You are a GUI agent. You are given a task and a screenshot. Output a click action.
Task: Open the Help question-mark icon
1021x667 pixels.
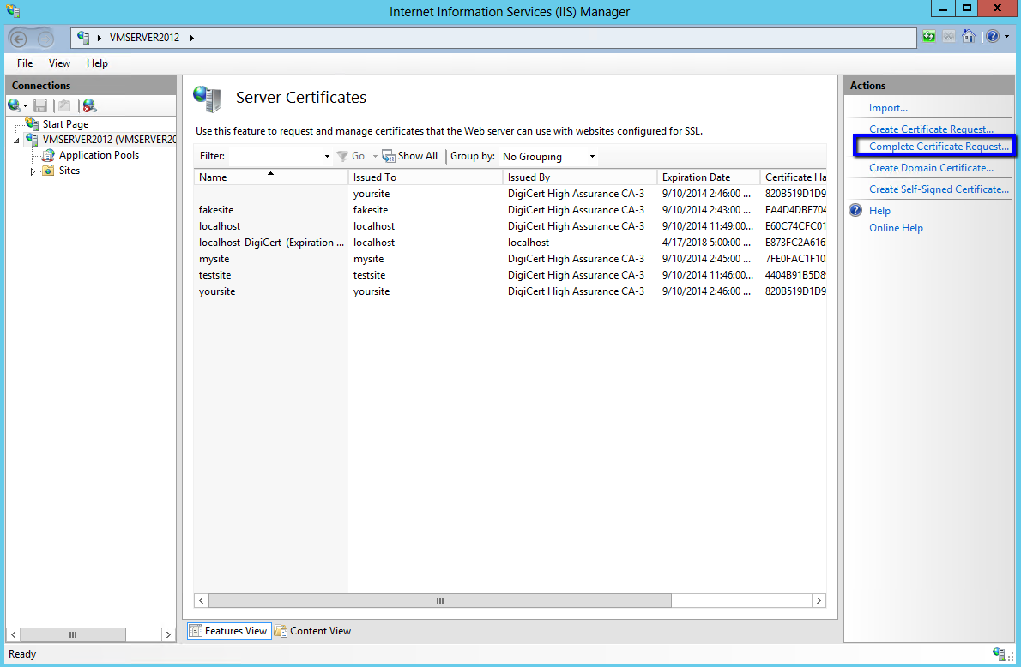(994, 37)
